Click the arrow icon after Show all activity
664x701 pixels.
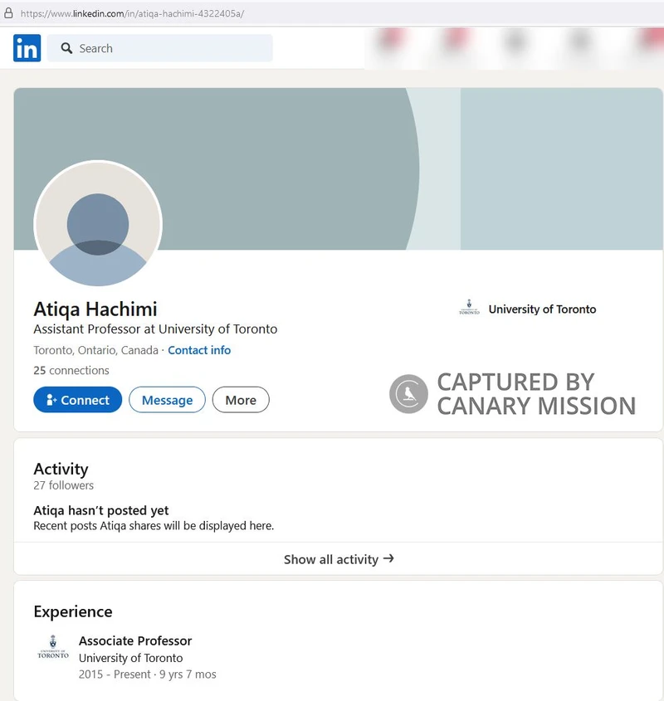pyautogui.click(x=388, y=558)
